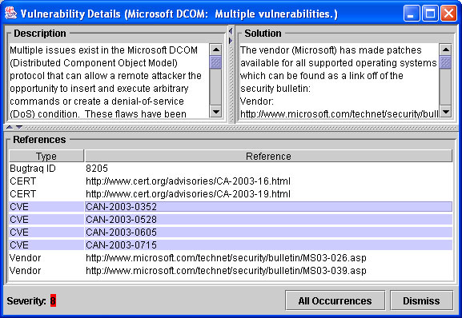Screen dimensions: 462x318
Task: Sort by the Type column header
Action: 46,156
